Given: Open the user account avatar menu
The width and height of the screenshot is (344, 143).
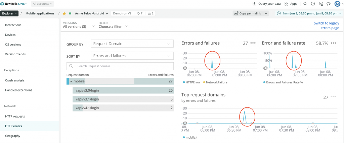Looking at the screenshot, I should (337, 4).
